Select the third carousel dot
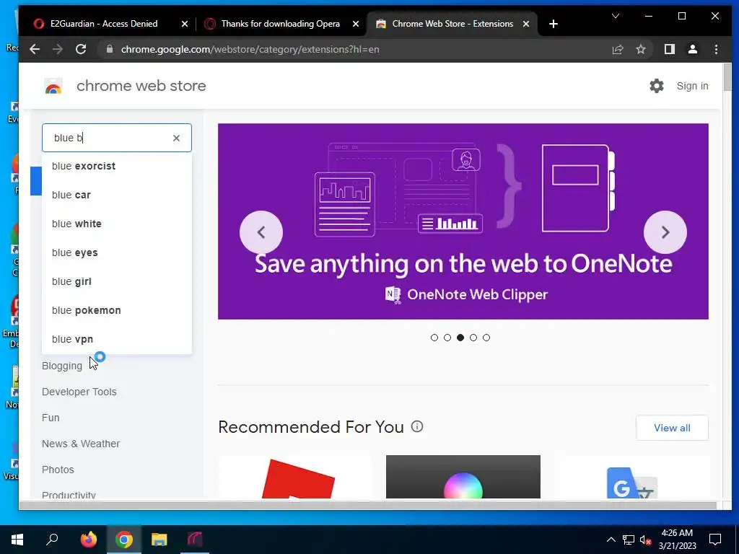 (460, 338)
